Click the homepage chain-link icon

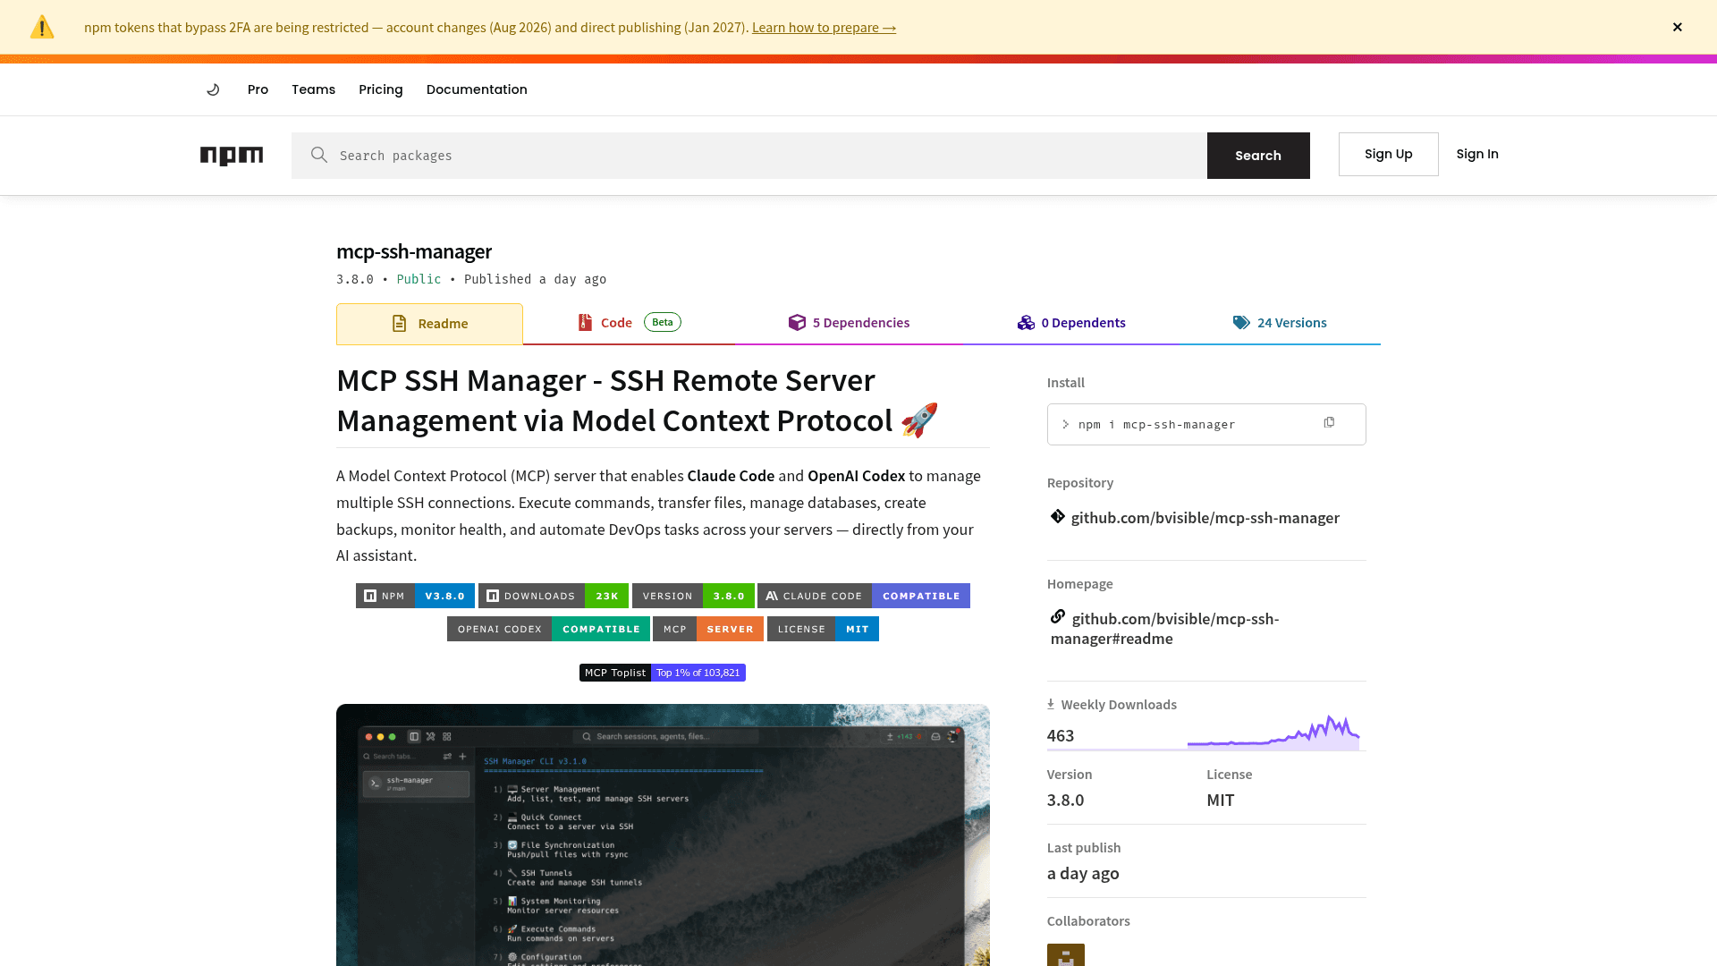(1058, 616)
